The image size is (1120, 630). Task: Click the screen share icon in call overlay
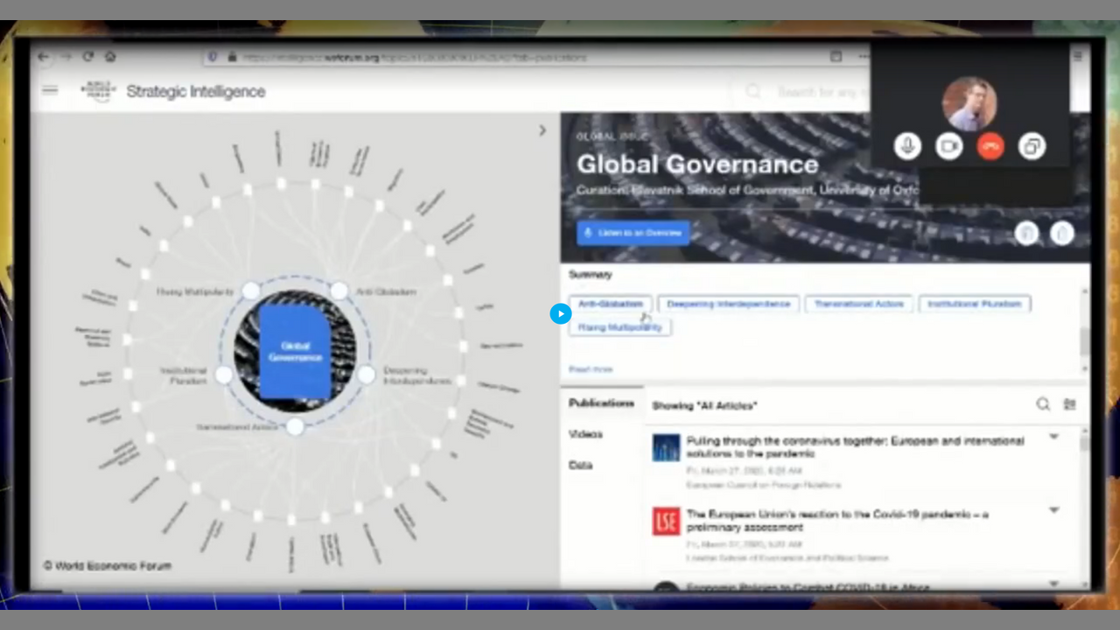coord(1032,146)
